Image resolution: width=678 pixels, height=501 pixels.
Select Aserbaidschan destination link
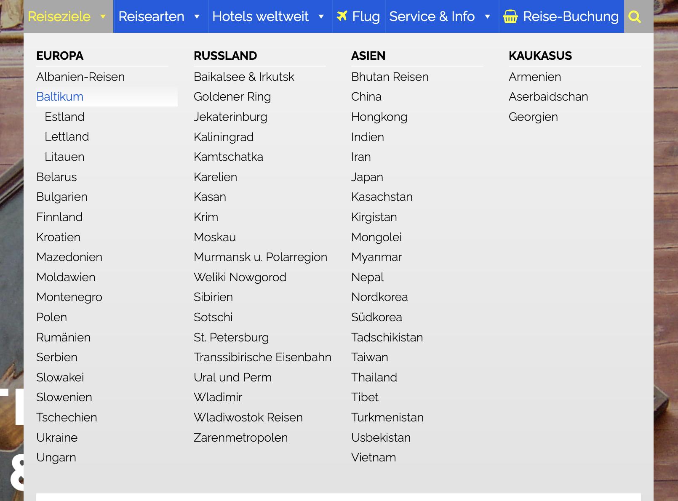tap(548, 97)
